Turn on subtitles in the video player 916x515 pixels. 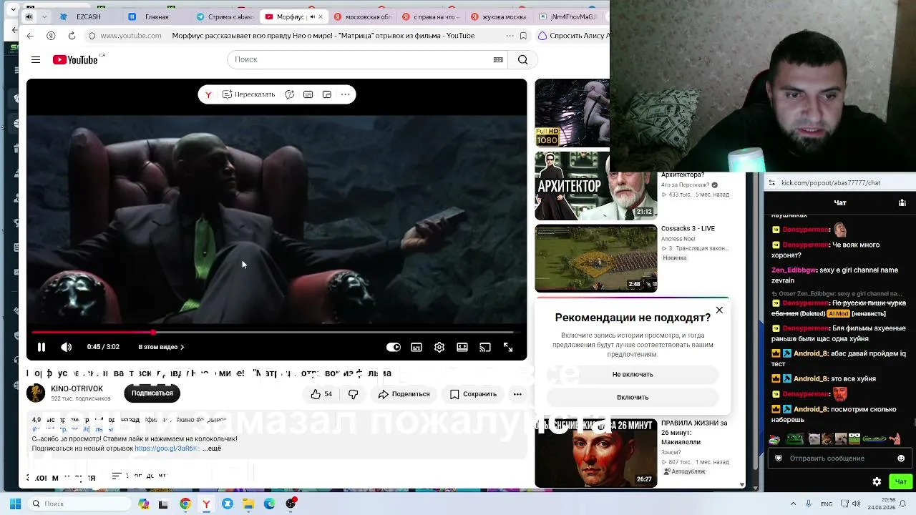[416, 347]
